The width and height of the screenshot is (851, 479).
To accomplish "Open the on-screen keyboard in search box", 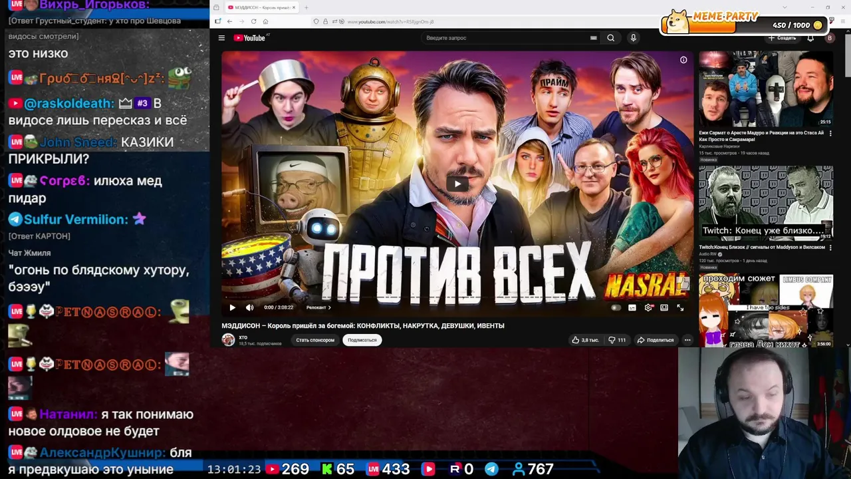I will 593,38.
